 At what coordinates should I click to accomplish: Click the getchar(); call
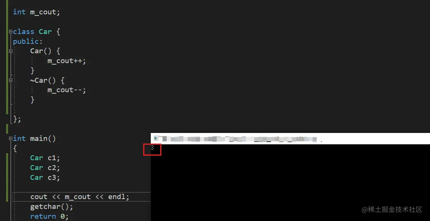pyautogui.click(x=52, y=207)
